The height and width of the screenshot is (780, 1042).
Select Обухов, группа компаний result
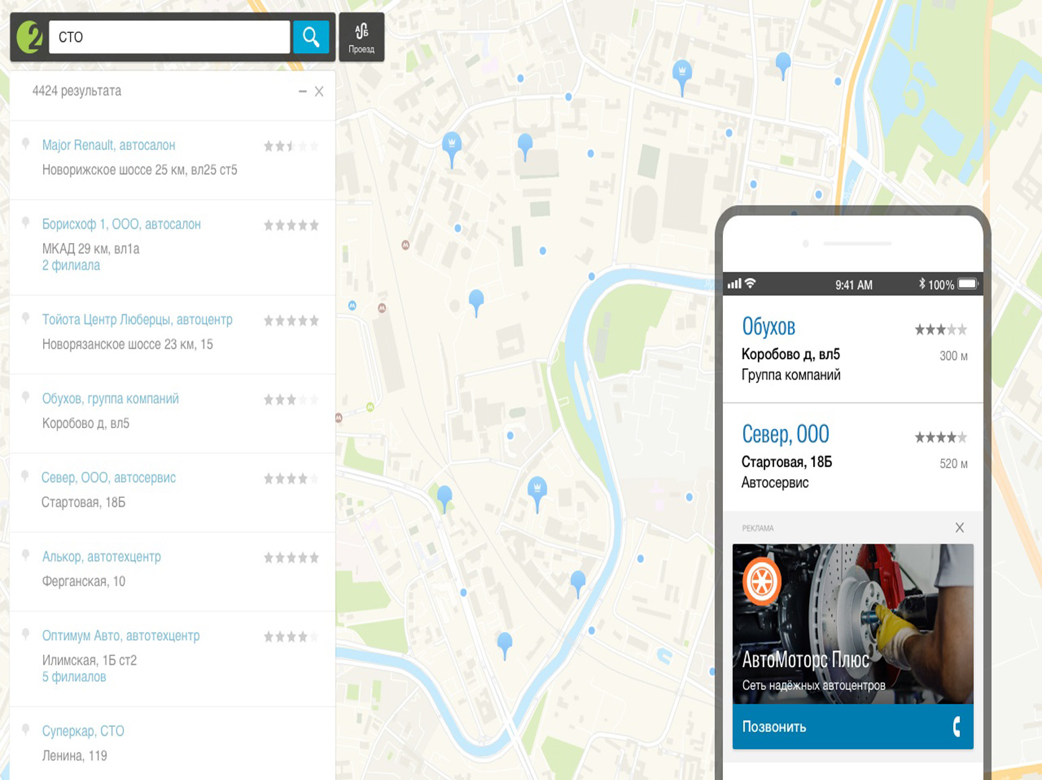click(110, 399)
